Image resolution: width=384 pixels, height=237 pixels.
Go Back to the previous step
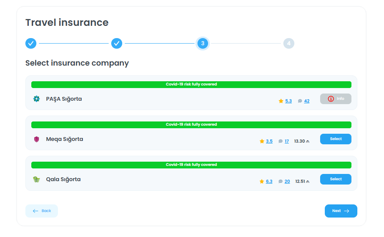[41, 211]
